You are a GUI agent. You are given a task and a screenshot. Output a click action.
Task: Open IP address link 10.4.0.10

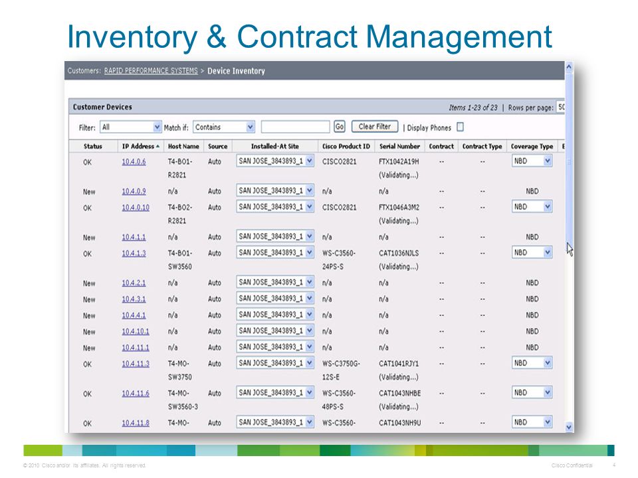[x=136, y=207]
